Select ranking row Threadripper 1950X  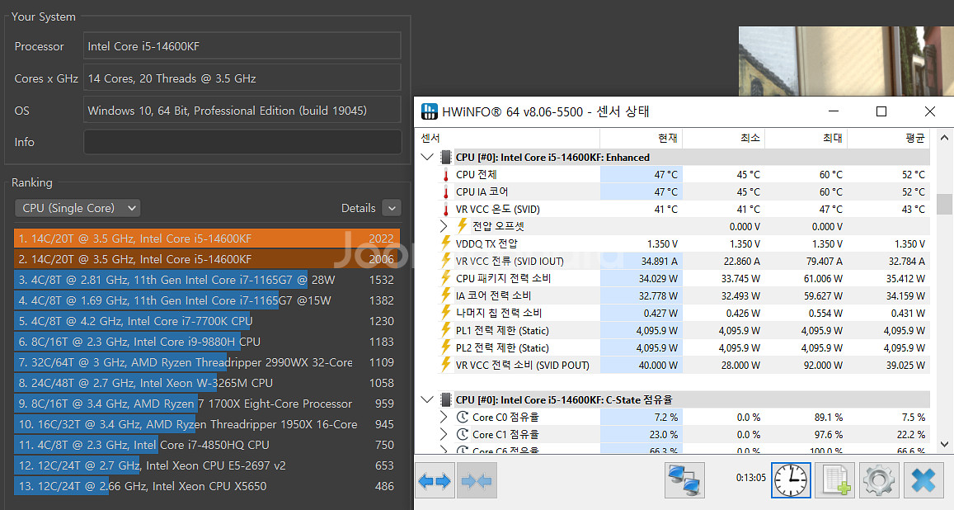207,424
